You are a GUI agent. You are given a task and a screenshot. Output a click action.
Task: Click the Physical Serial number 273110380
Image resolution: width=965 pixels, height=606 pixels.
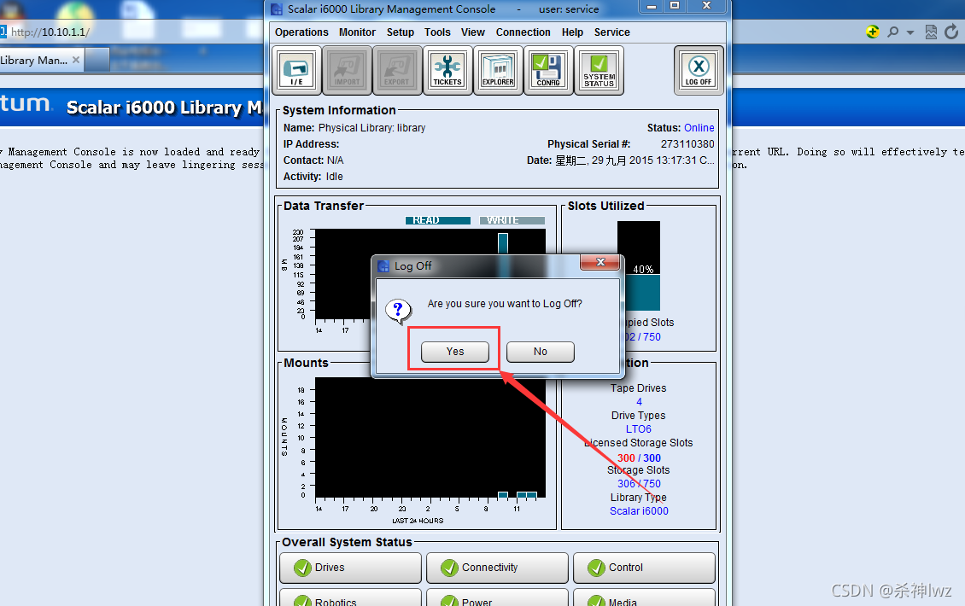687,144
